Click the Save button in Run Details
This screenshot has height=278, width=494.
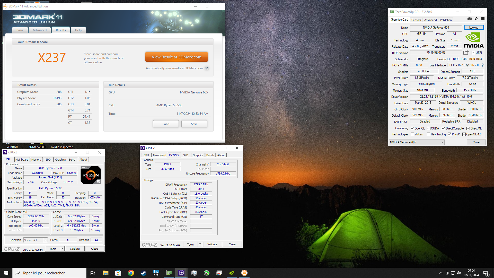(194, 124)
